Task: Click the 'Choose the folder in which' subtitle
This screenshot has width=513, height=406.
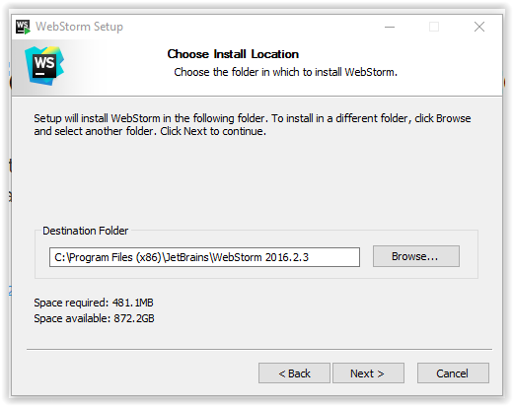Action: (x=285, y=72)
